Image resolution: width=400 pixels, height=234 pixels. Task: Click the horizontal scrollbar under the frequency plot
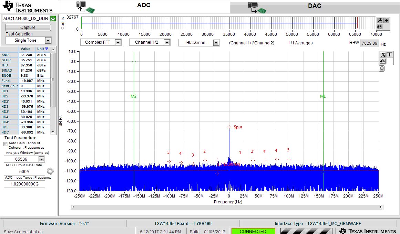(227, 207)
